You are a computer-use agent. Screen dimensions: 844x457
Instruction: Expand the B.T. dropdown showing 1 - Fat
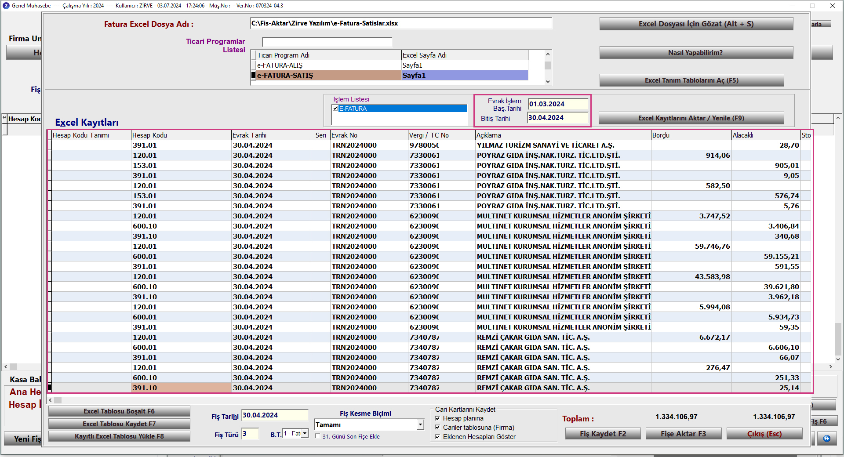pos(305,434)
